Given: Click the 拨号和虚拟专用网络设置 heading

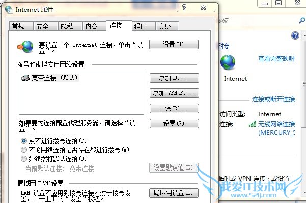Looking at the screenshot, I should click(x=51, y=64).
